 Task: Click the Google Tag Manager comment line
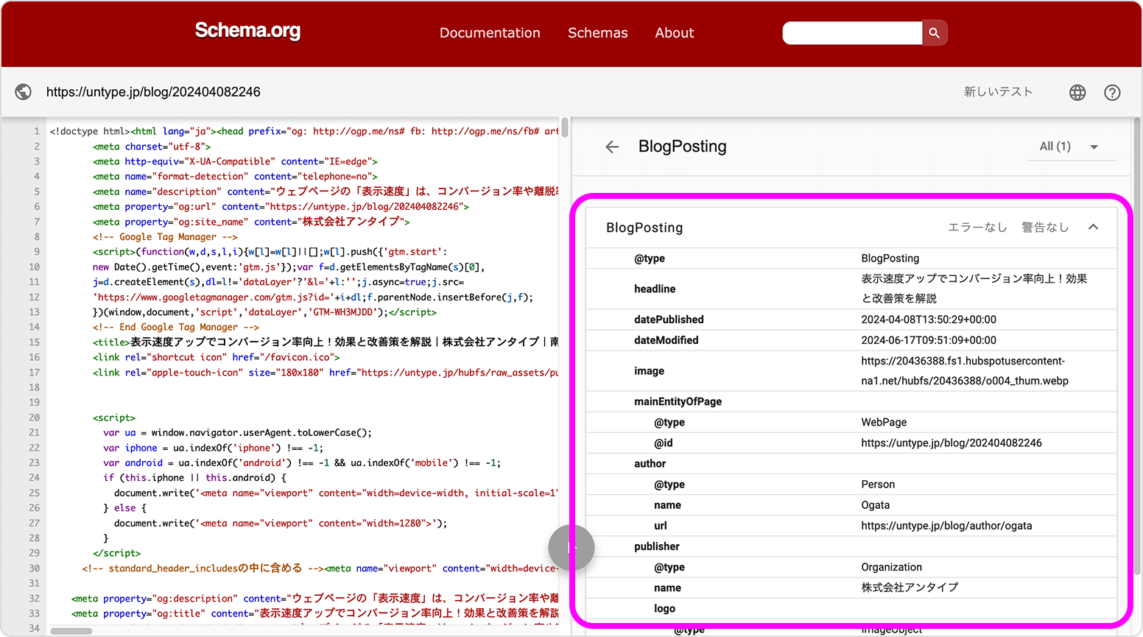165,237
